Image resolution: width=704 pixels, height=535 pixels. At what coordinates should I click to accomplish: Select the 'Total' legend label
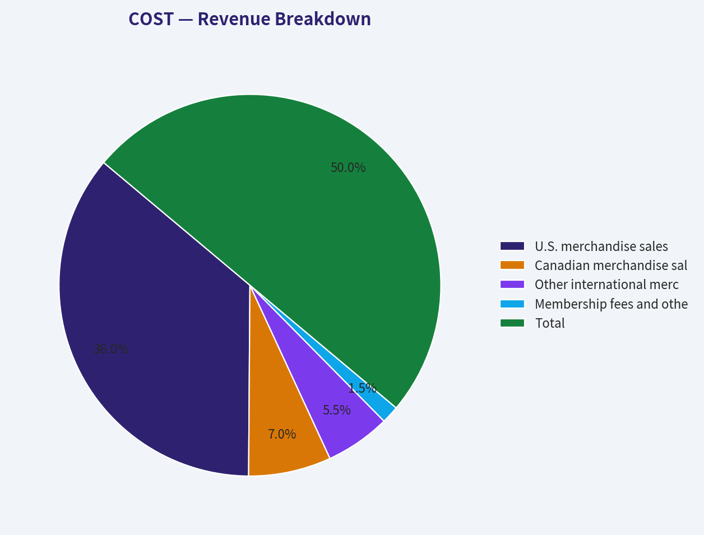tap(550, 323)
